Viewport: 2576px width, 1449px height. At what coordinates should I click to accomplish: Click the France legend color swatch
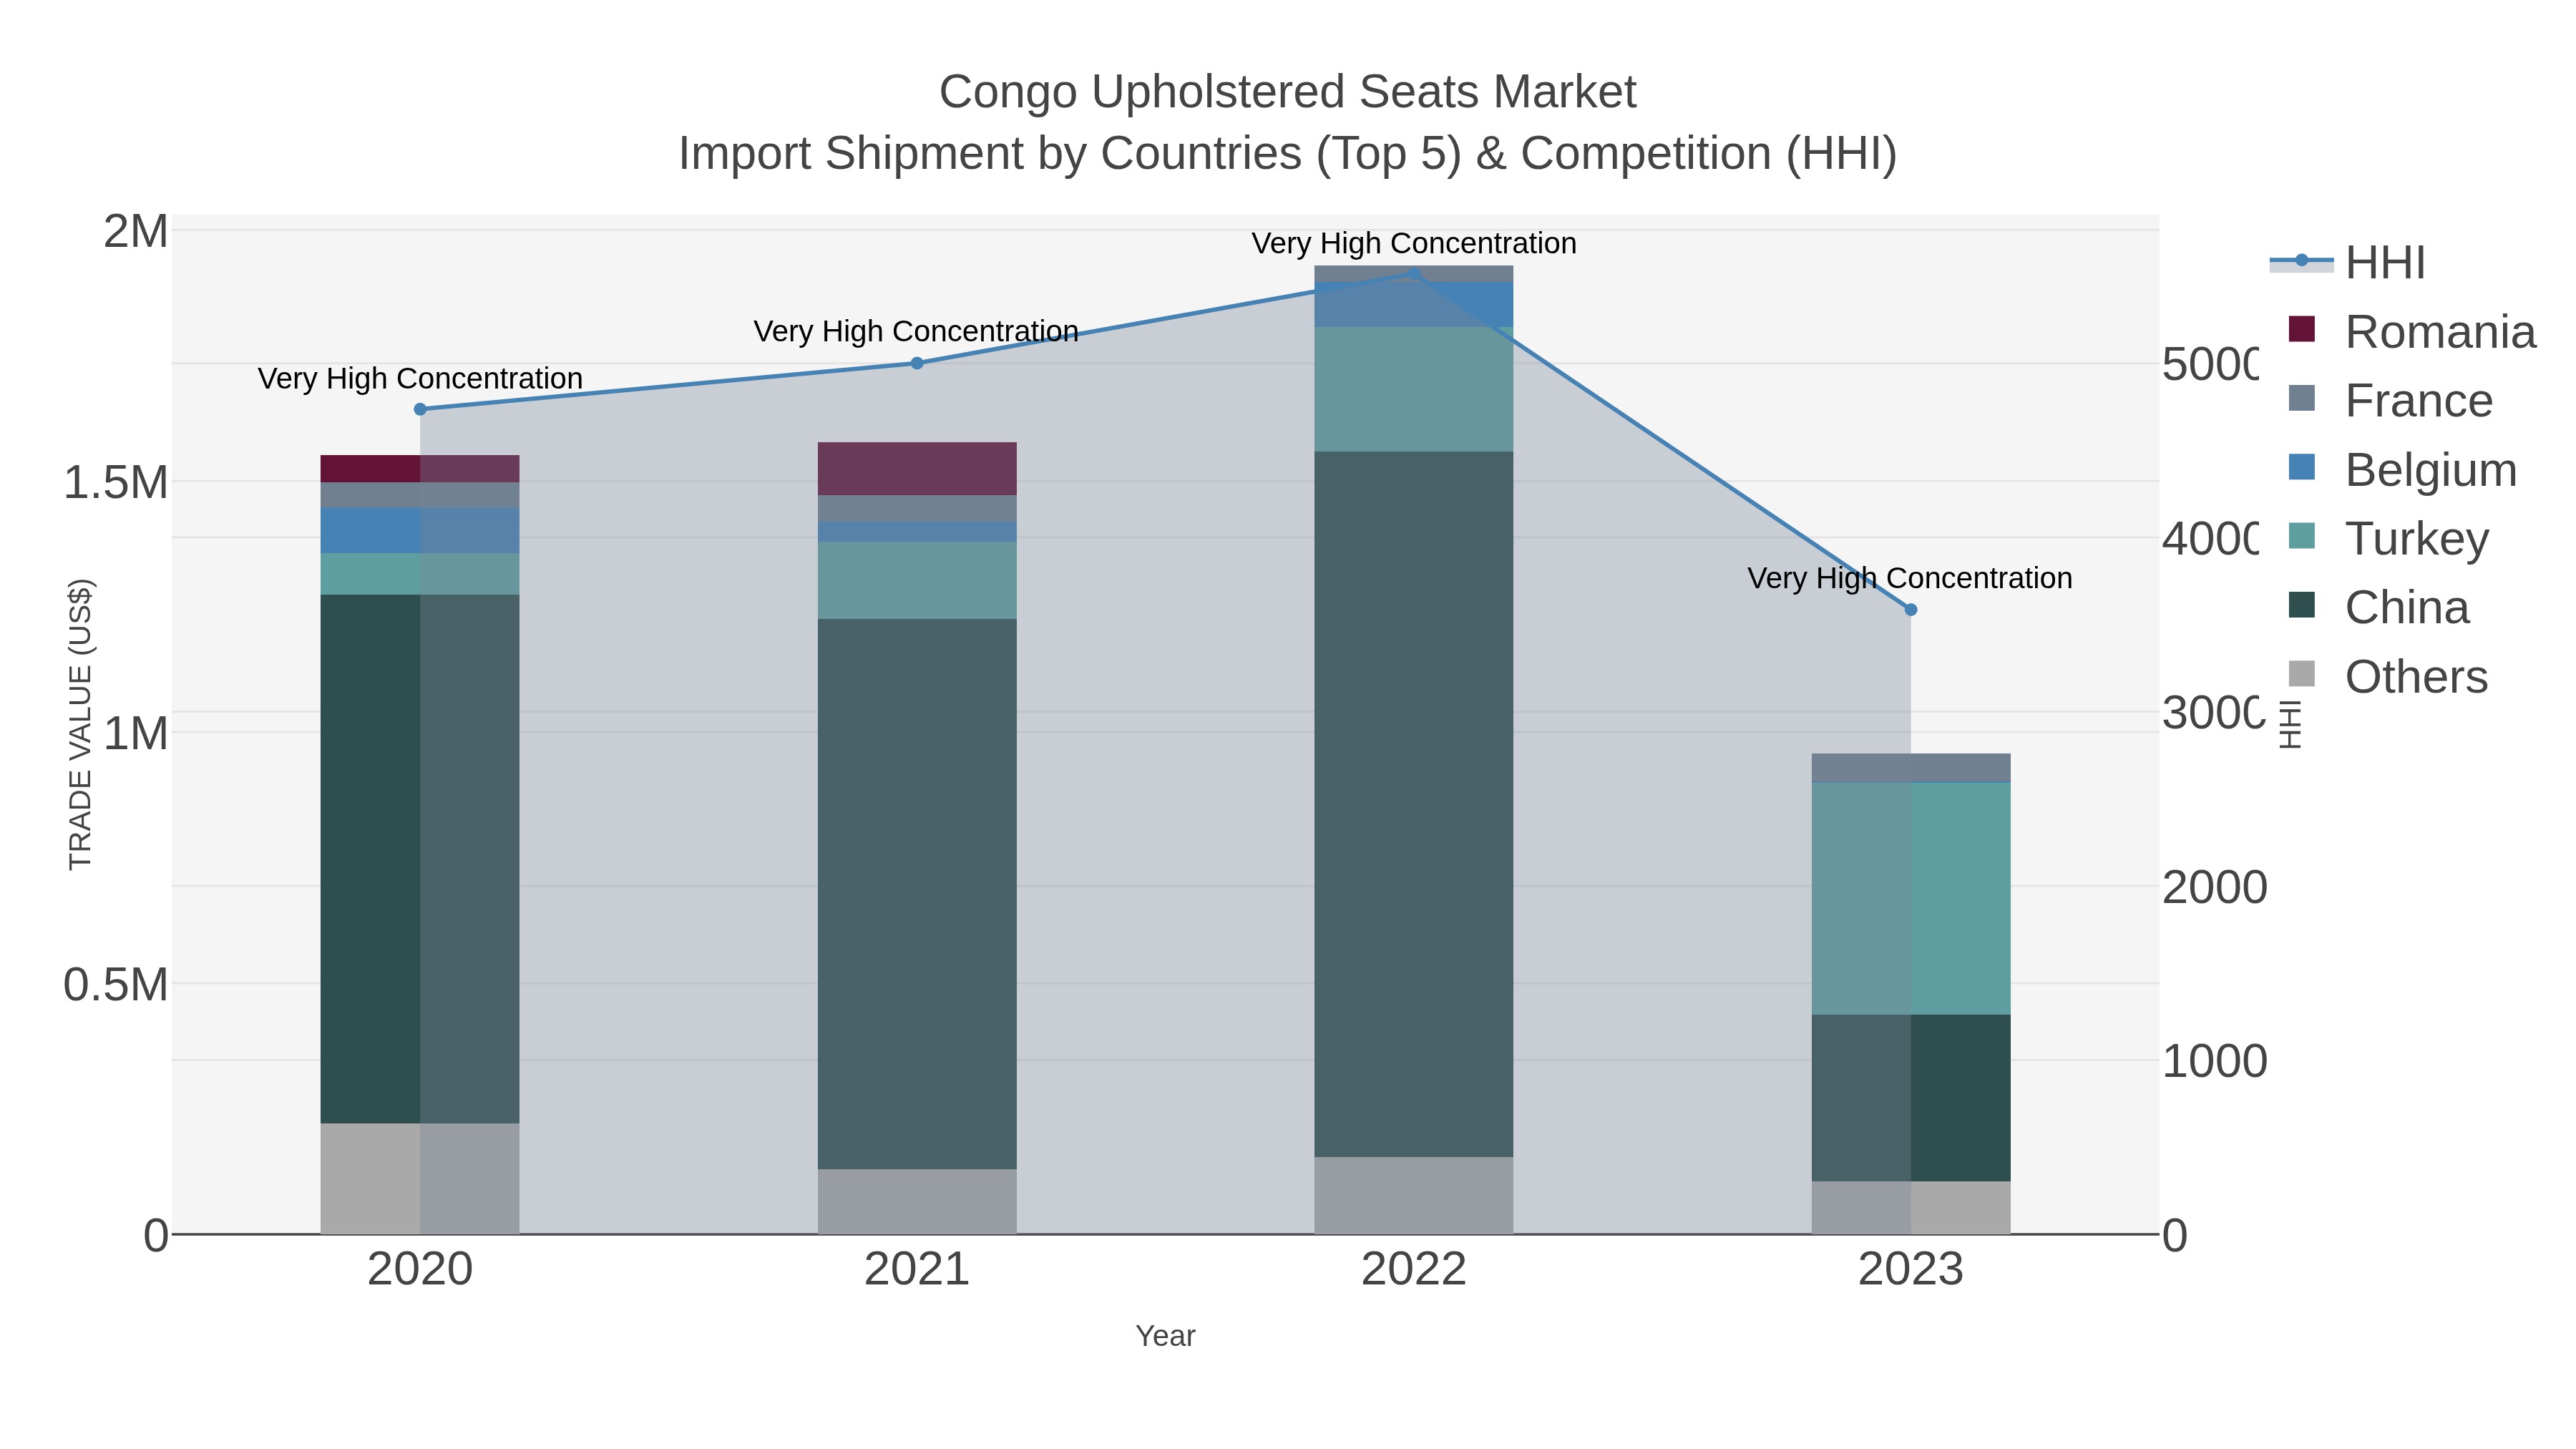pyautogui.click(x=2302, y=399)
